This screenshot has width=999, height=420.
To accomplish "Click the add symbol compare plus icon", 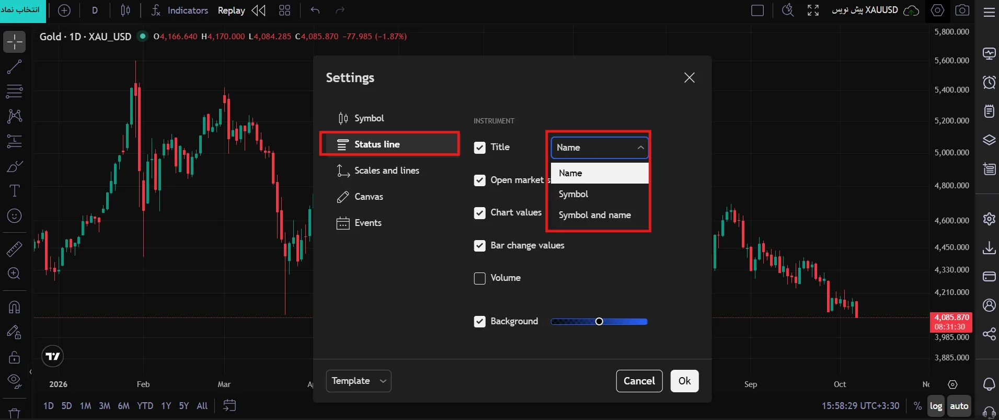I will [x=64, y=10].
